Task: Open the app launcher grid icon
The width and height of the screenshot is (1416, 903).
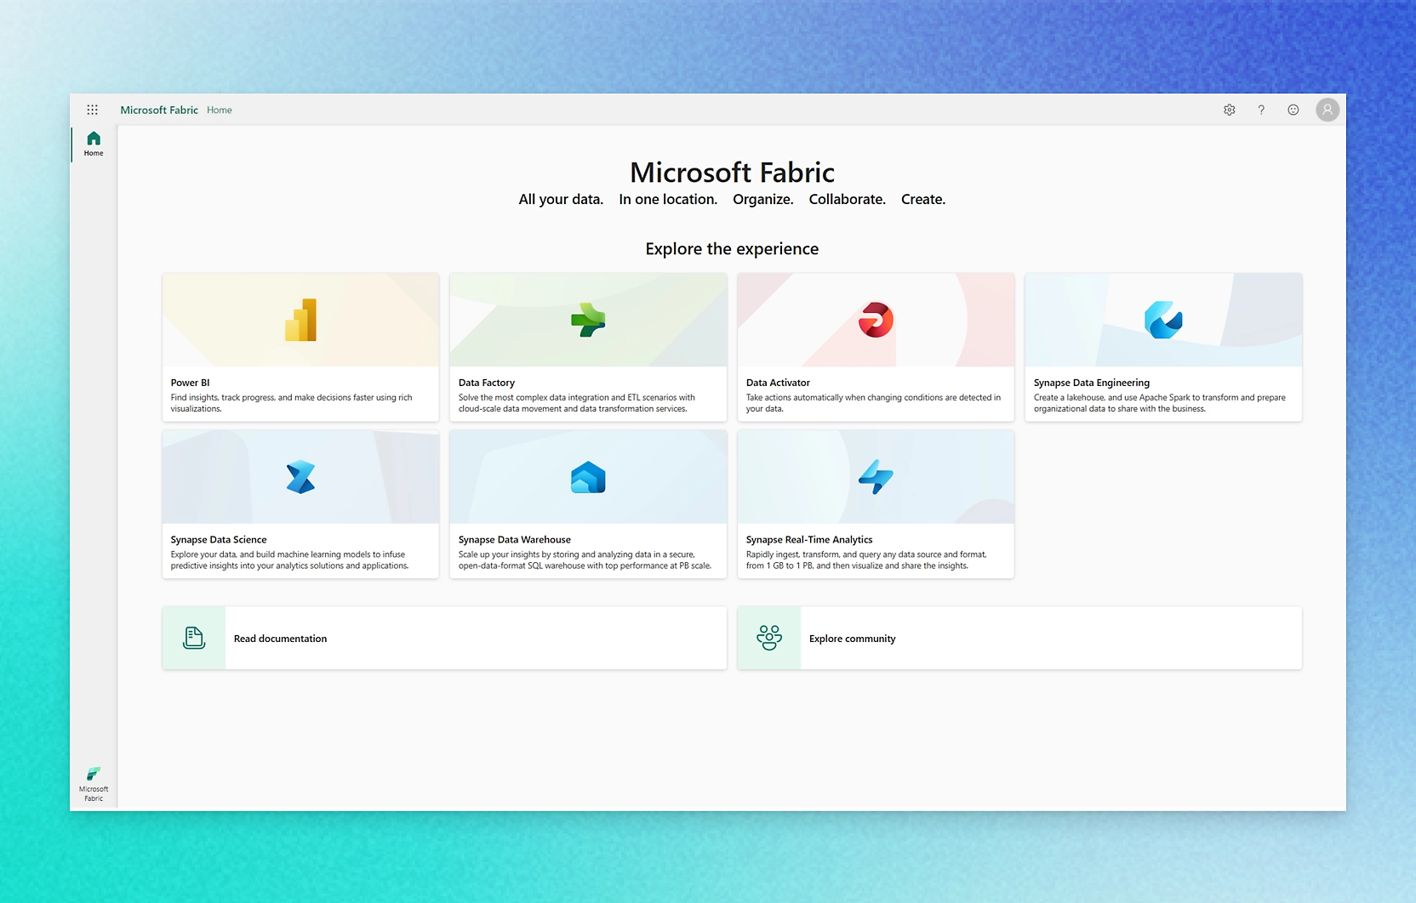Action: coord(92,110)
